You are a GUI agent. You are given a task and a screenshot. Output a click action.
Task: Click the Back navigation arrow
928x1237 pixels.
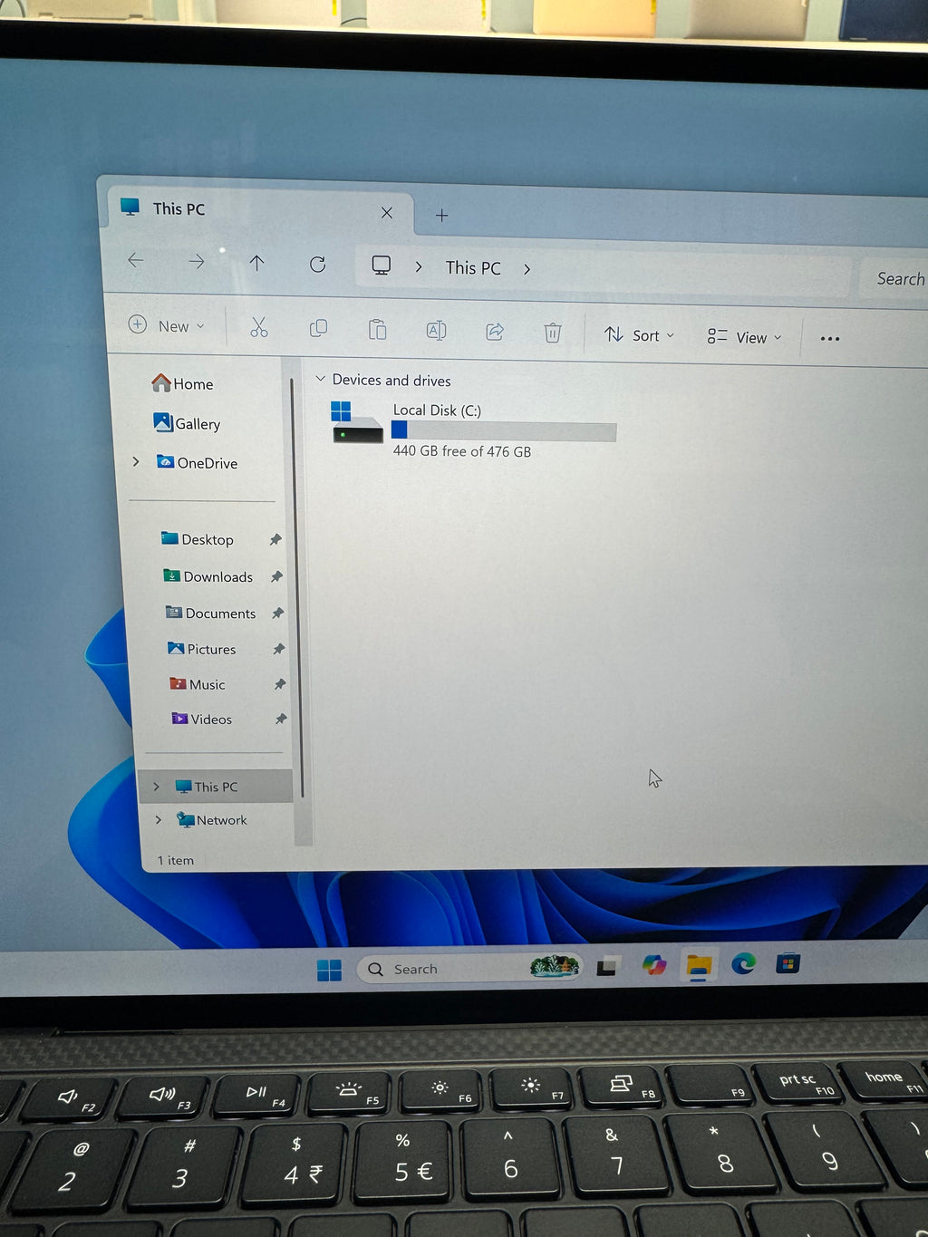(x=136, y=261)
